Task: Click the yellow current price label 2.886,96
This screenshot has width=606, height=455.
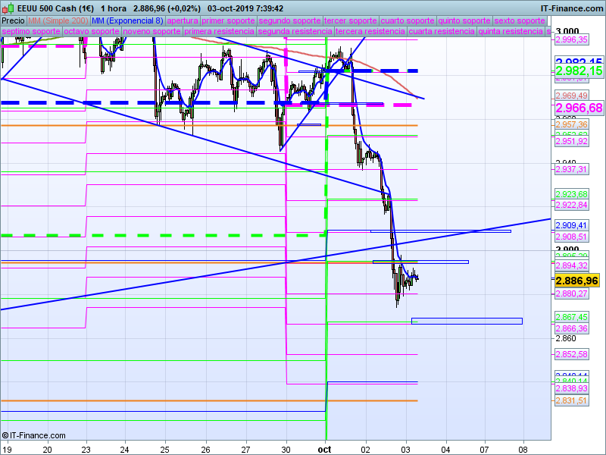Action: click(577, 280)
